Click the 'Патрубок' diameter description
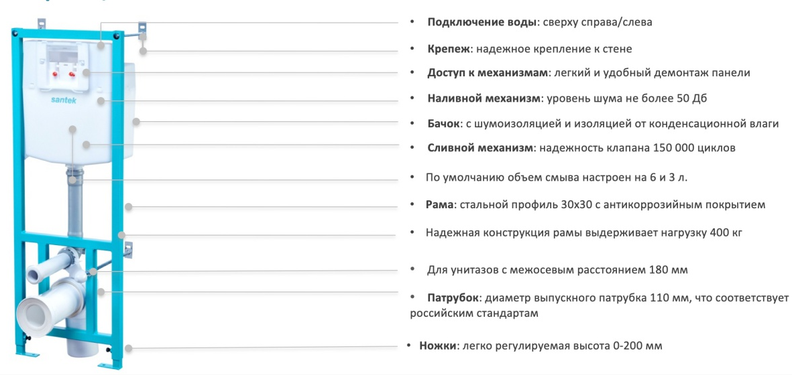792x375 pixels. [599, 305]
